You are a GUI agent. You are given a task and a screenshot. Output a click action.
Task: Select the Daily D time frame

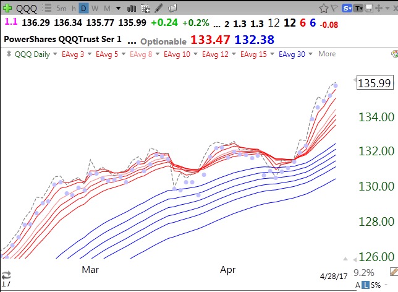point(83,9)
